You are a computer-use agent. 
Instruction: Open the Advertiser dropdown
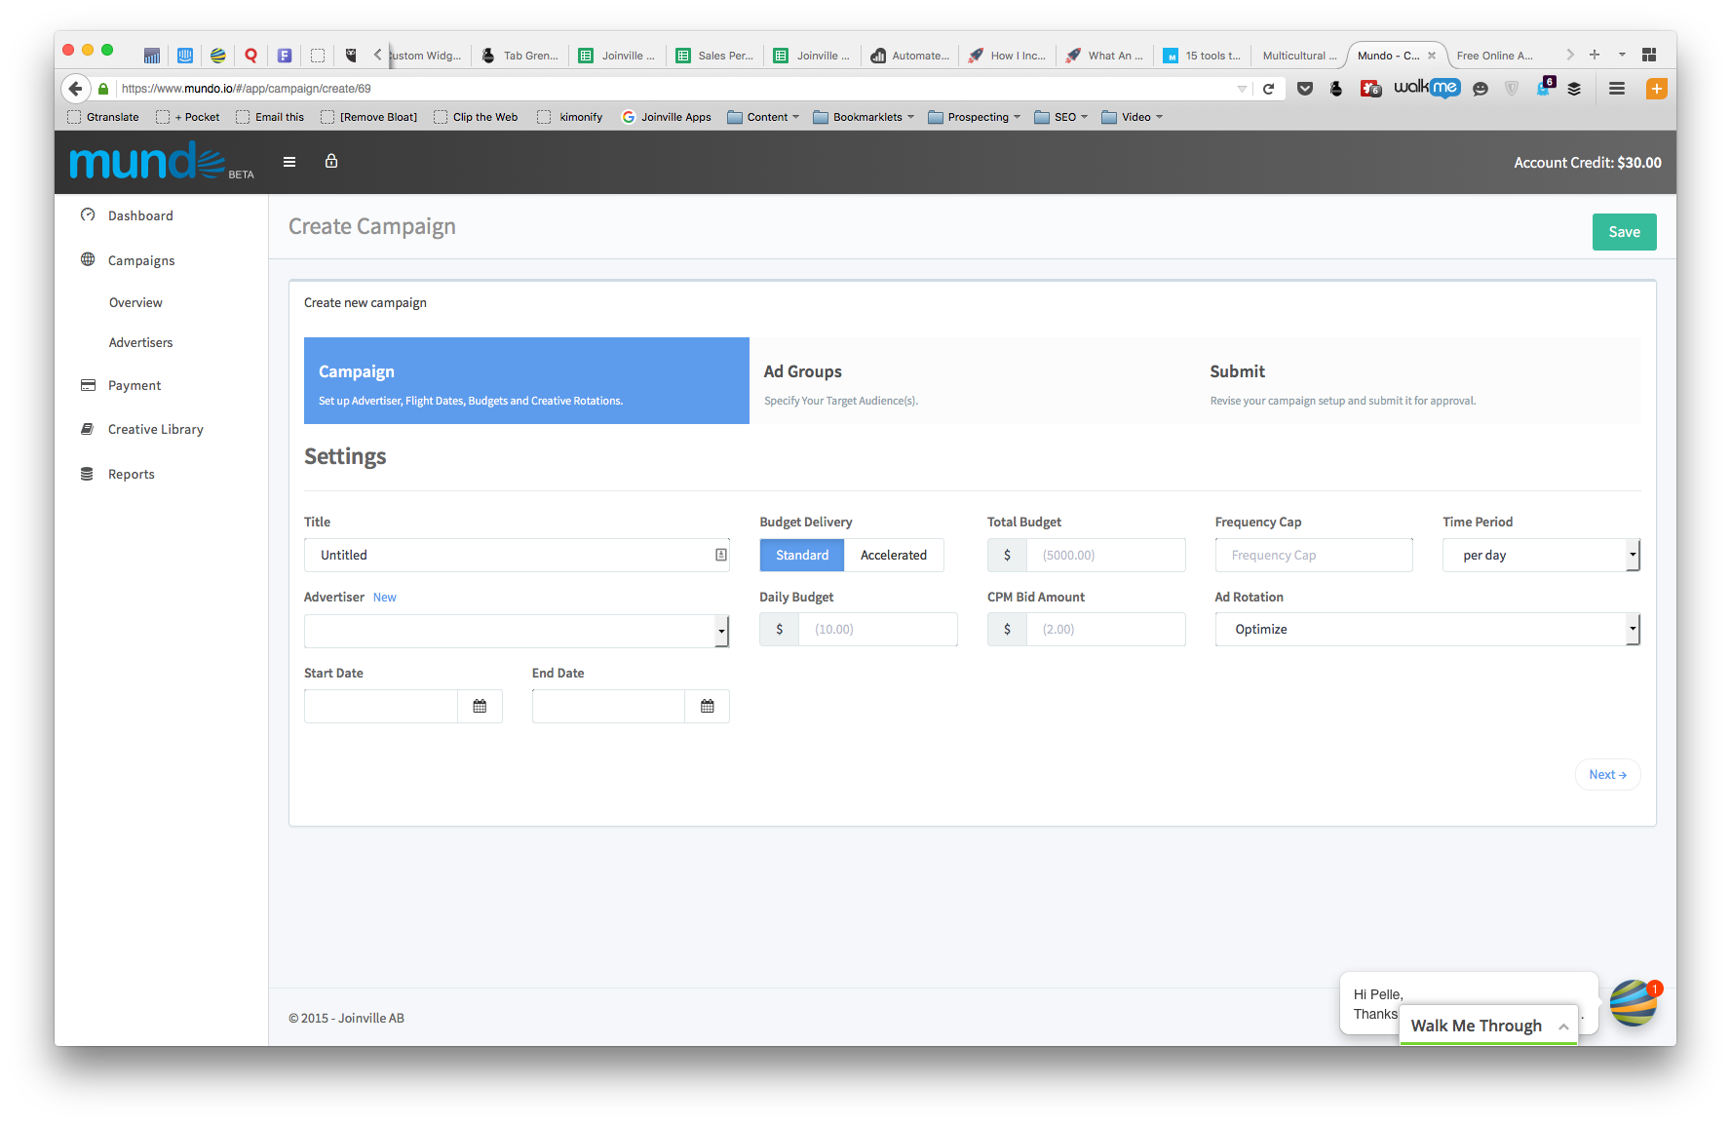point(517,631)
